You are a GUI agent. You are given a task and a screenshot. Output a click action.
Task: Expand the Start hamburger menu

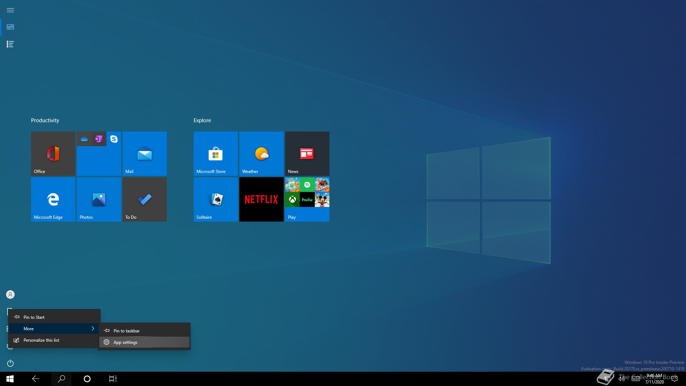[10, 10]
